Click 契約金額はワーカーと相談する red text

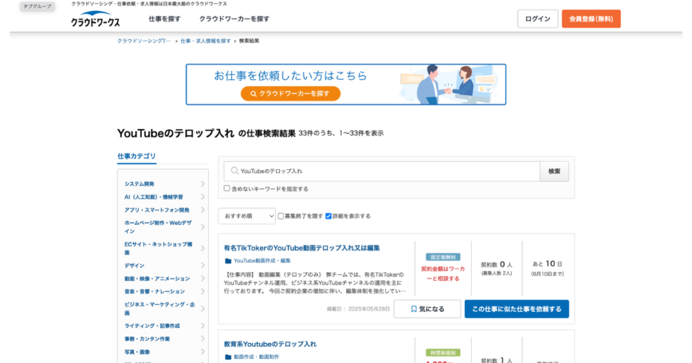443,273
